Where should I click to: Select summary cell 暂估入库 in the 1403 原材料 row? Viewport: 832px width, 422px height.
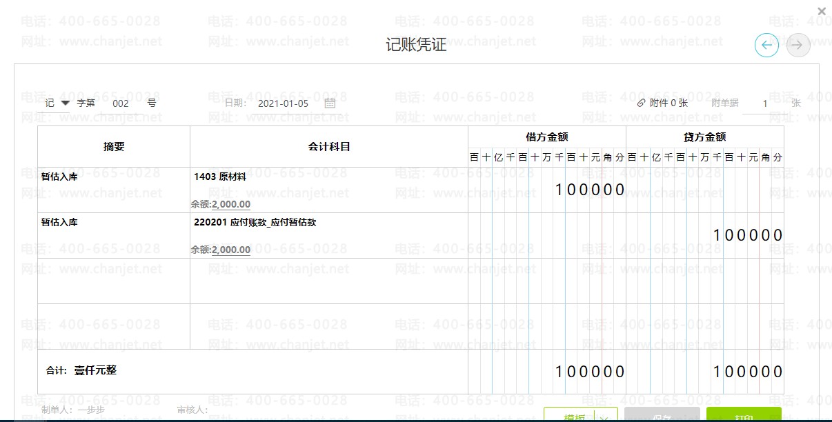coord(114,190)
